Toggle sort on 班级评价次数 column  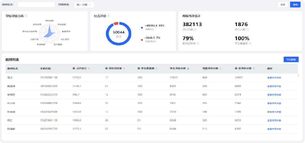[220, 68]
